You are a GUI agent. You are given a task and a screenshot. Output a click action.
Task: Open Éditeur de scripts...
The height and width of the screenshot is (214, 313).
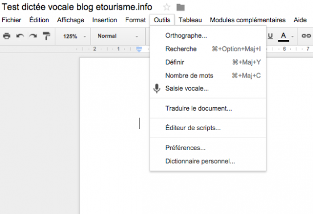click(208, 128)
